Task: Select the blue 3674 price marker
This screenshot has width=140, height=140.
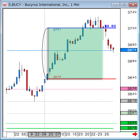Action: click(x=129, y=50)
